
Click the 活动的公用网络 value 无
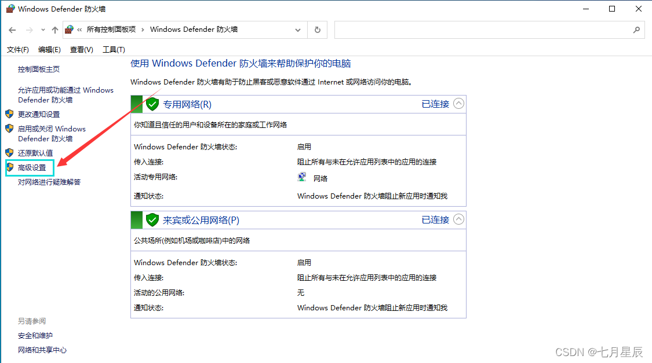coord(301,293)
